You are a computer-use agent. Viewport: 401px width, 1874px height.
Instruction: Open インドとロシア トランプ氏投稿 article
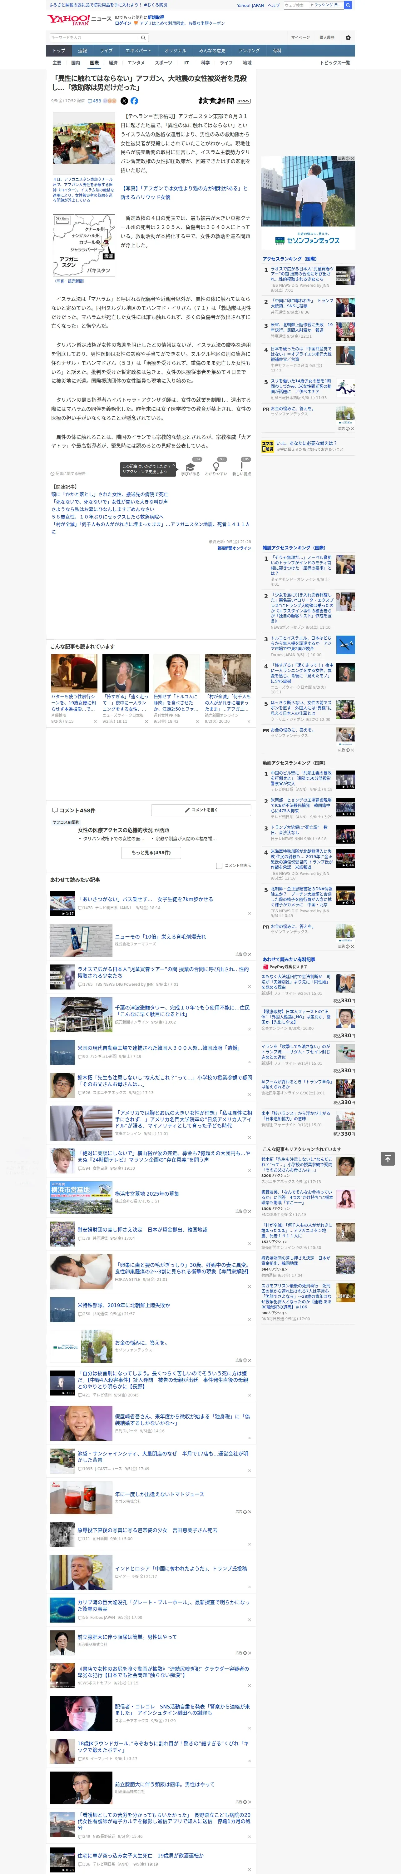click(x=181, y=1569)
